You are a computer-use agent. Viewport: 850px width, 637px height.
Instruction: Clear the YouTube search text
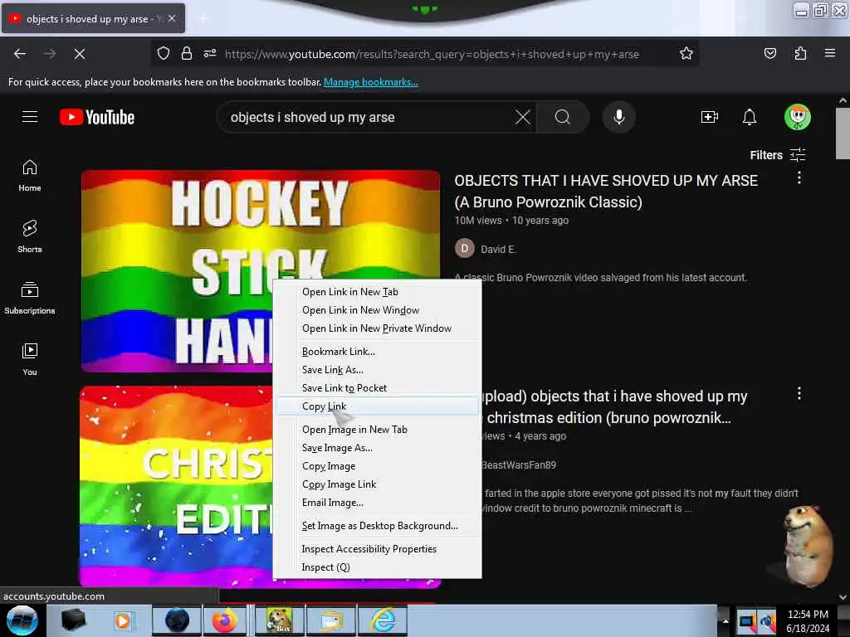523,117
